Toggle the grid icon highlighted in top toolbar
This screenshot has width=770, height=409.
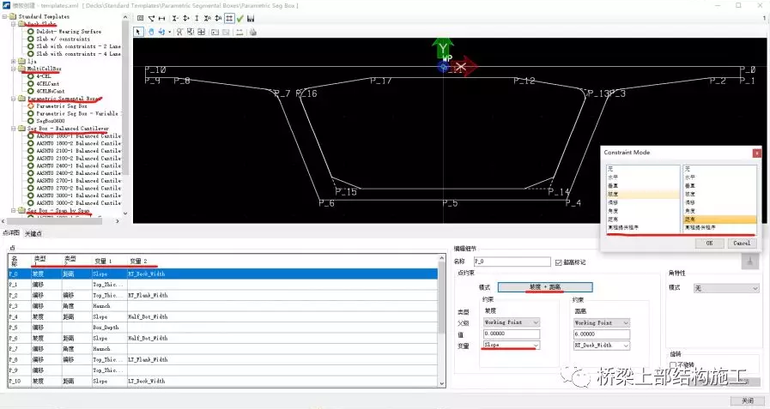pyautogui.click(x=229, y=19)
